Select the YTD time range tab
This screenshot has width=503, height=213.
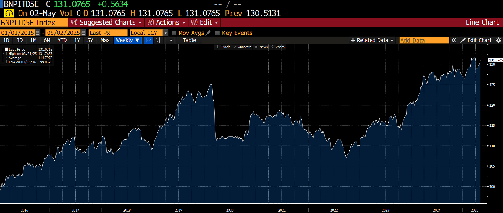[62, 40]
